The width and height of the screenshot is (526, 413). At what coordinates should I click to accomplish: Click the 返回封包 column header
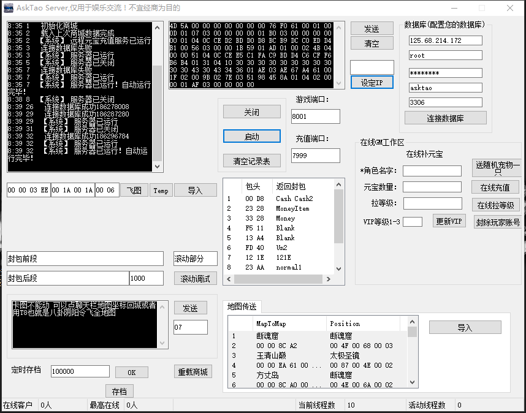pos(291,186)
